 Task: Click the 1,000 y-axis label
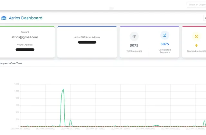point(17,91)
